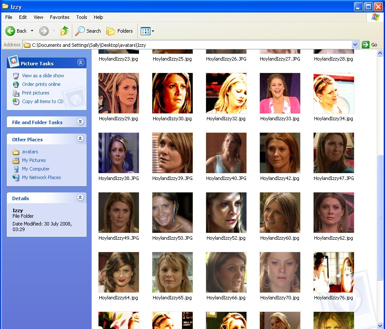Image resolution: width=385 pixels, height=329 pixels.
Task: Click the address path input field
Action: click(188, 45)
